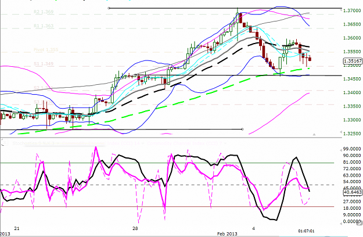This screenshot has width=363, height=237.
Task: Click the 54.0000 indicator axis value
Action: click(x=352, y=182)
